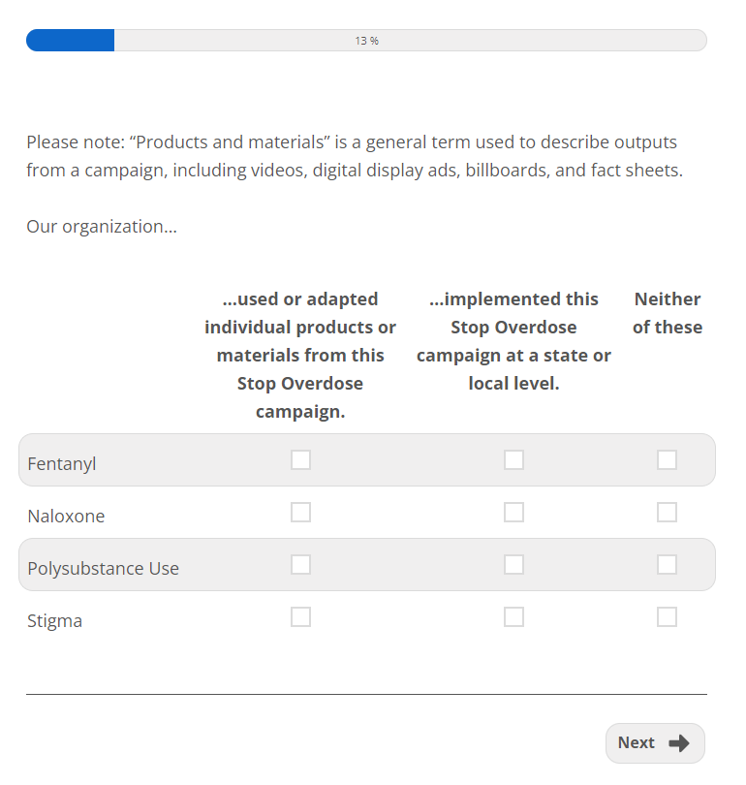Check Fentanyl 'used or adapted' checkbox
The height and width of the screenshot is (785, 746).
click(300, 460)
